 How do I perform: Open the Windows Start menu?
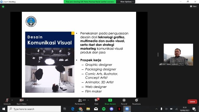(4, 109)
